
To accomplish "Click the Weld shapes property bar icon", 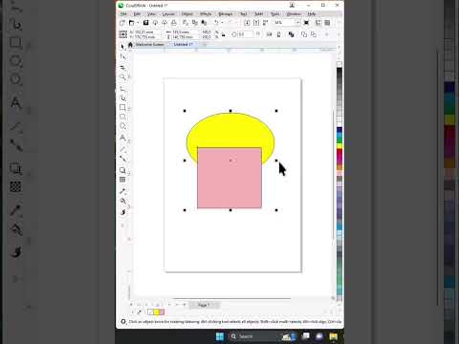I will 304,34.
